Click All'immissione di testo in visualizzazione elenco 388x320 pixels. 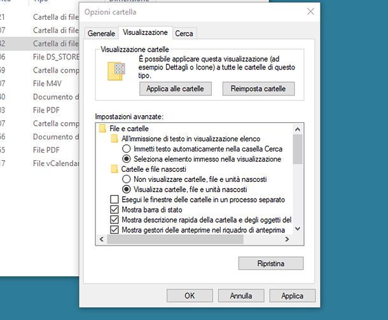191,139
